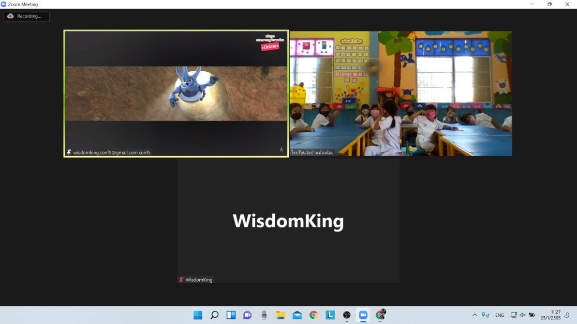Open the Chrome profile icon with avatar in taskbar
The width and height of the screenshot is (577, 324).
point(380,315)
